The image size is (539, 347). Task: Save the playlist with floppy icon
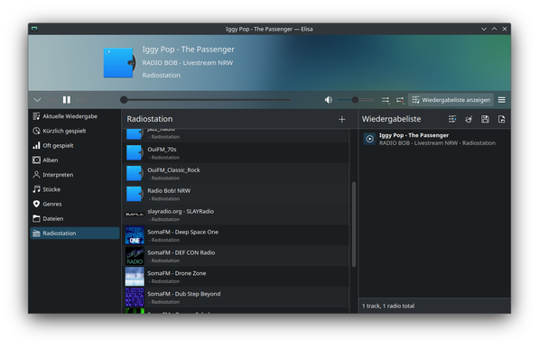pyautogui.click(x=485, y=119)
